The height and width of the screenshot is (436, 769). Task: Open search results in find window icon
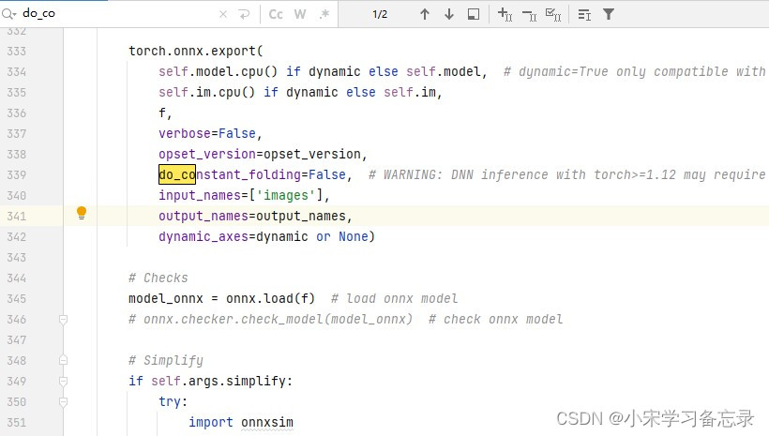(474, 14)
